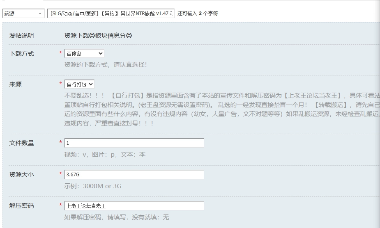Viewport: 380px width, 228px height.
Task: Click the hint text 示例：3000M or 3G
Action: click(93, 186)
